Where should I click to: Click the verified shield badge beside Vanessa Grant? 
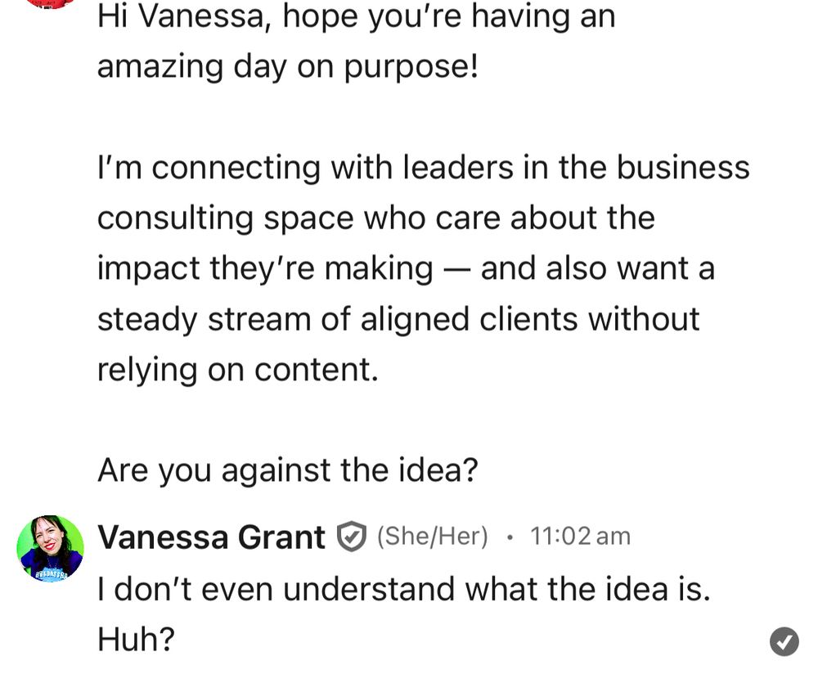tap(351, 537)
